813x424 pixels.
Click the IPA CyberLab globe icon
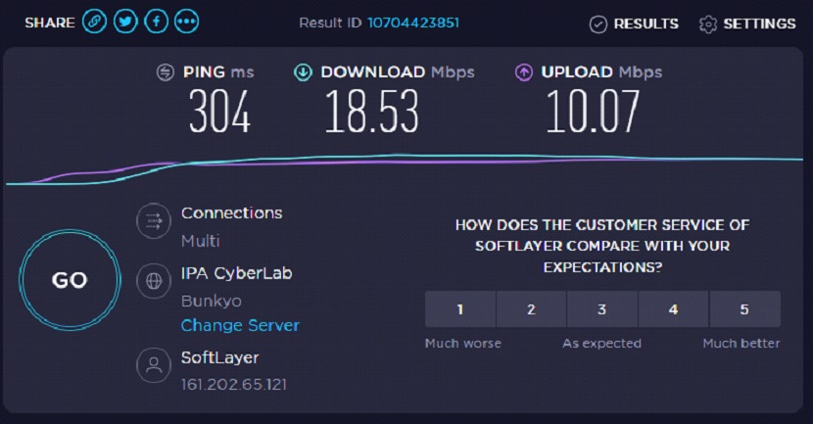coord(153,281)
